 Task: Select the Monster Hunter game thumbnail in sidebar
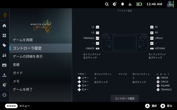pos(5,15)
